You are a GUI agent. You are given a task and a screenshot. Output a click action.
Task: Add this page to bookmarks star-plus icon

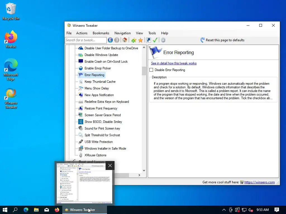pyautogui.click(x=134, y=40)
